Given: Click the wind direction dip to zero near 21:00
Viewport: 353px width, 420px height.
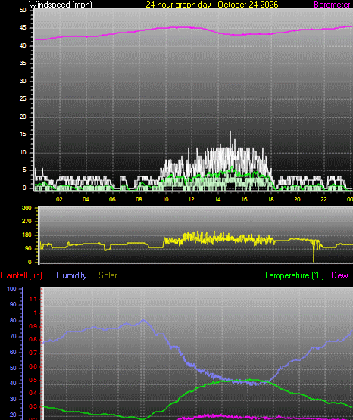Looking at the screenshot, I should coord(314,260).
